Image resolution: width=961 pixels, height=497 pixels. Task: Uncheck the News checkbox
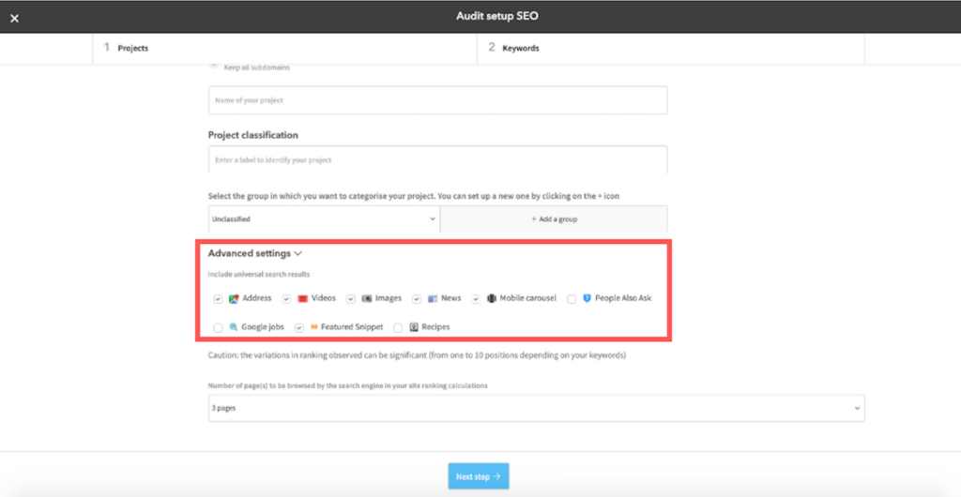pyautogui.click(x=416, y=299)
